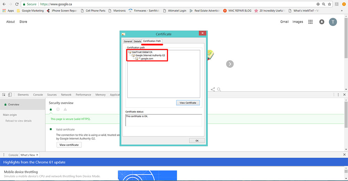This screenshot has width=348, height=181.
Task: Go back with the browser back arrow
Action: click(x=4, y=4)
